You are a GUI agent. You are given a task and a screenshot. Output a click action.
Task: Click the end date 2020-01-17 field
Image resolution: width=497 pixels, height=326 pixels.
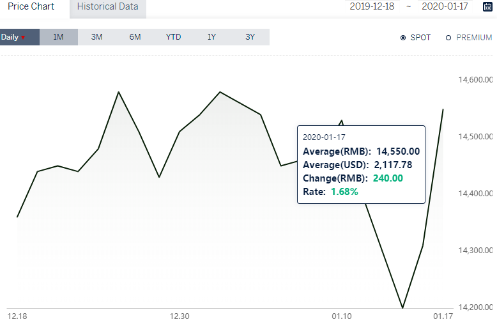click(x=445, y=6)
